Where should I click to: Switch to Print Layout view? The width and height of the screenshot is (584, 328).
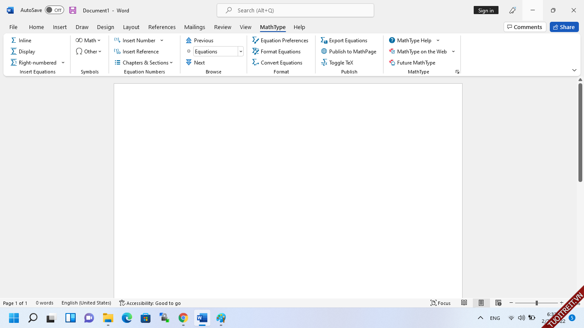(481, 303)
